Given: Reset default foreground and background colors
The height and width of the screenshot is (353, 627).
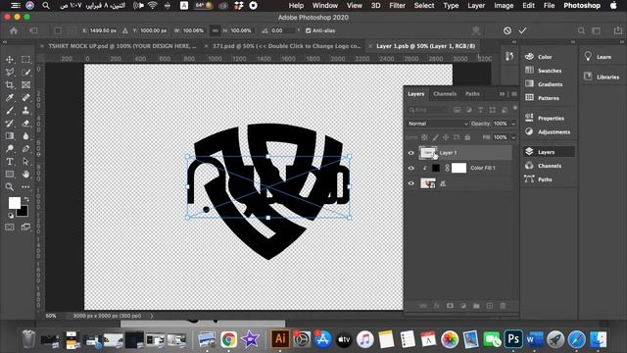Looking at the screenshot, I should (x=11, y=216).
